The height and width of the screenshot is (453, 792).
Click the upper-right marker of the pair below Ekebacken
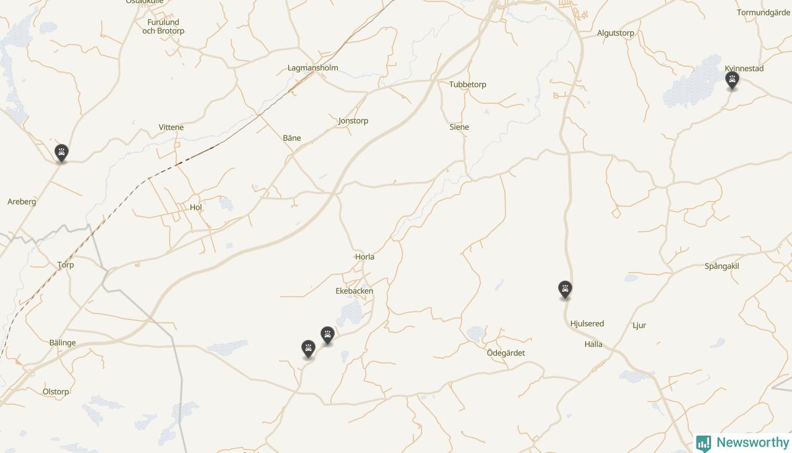(x=327, y=336)
